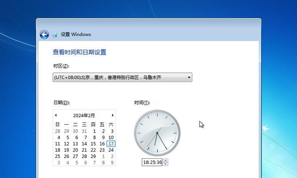This screenshot has width=297, height=178.
Task: Increase time with the up spinner arrow
Action: click(165, 160)
